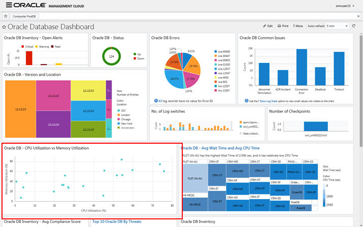Select tns-12547 in errors legend
This screenshot has height=227, width=363.
tap(222, 90)
